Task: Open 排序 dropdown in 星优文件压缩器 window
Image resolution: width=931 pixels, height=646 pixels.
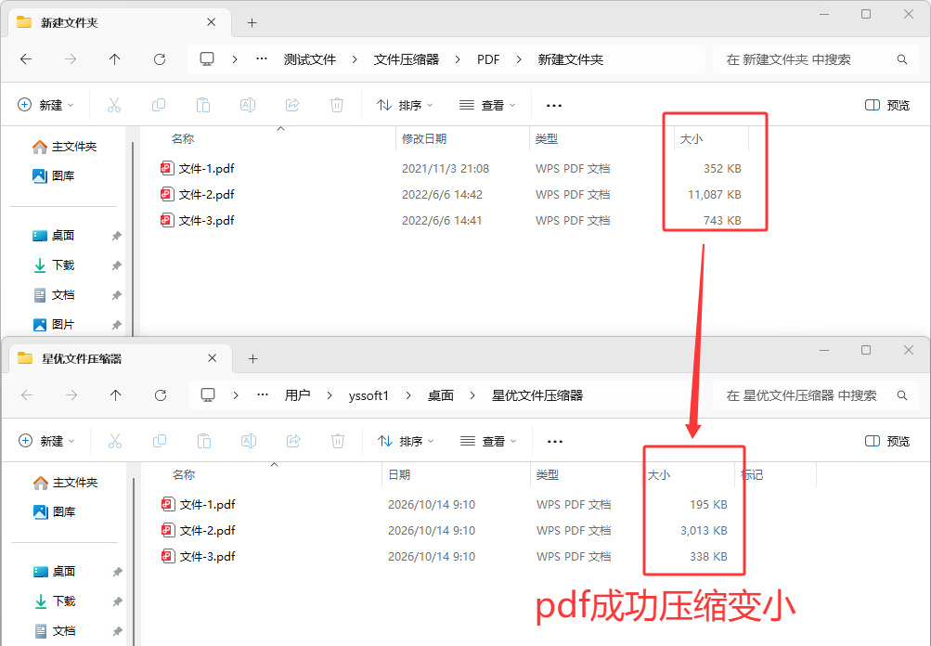Action: point(407,441)
